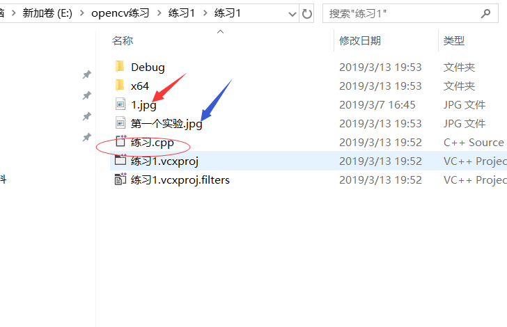This screenshot has height=327, width=507.
Task: Click the 搜索"练习1" search field
Action: coord(403,14)
